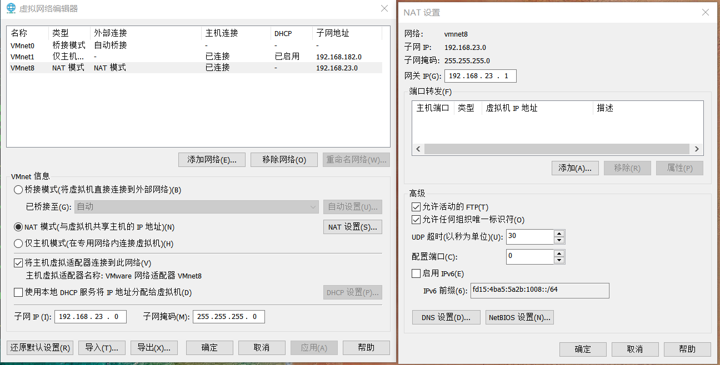
Task: Select 桥接模式 radio button
Action: tap(18, 190)
